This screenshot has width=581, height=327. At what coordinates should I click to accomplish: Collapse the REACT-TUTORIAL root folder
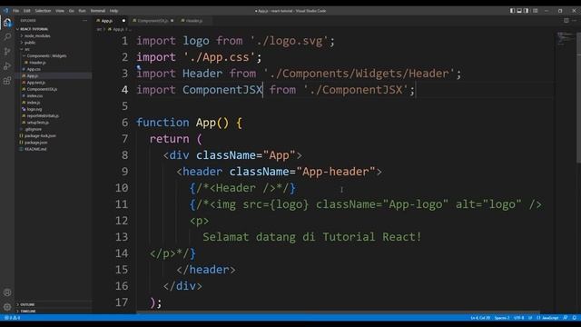coord(34,29)
